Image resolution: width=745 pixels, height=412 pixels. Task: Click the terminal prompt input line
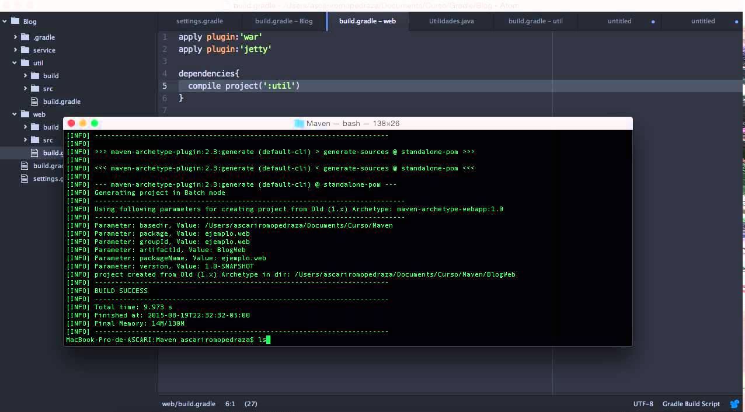[348, 339]
